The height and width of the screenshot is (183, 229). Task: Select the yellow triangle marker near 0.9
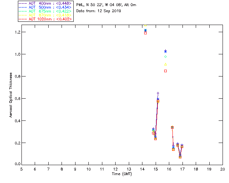coord(165,64)
